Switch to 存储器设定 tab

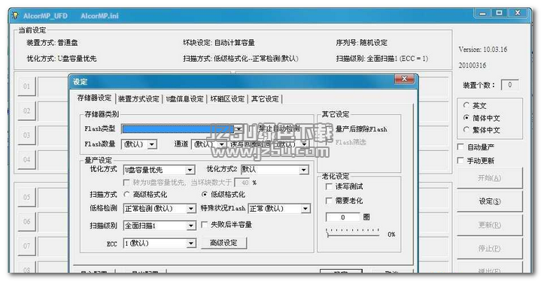pyautogui.click(x=95, y=98)
